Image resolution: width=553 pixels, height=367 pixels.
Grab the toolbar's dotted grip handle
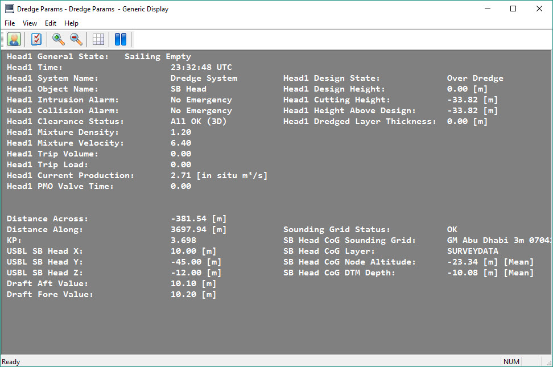(x=3, y=39)
